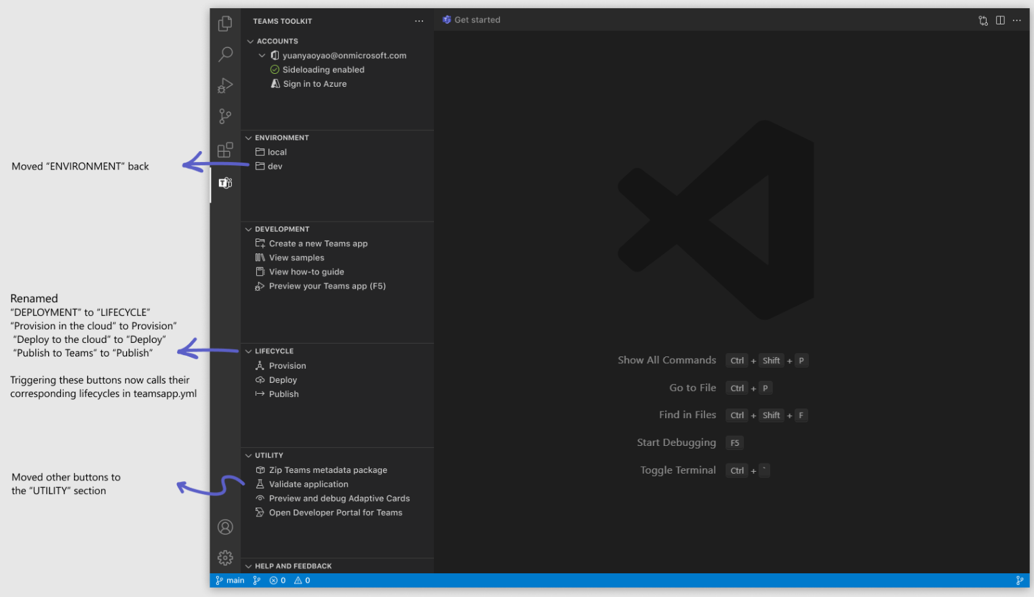
Task: Split the editor with split icon
Action: tap(1000, 20)
